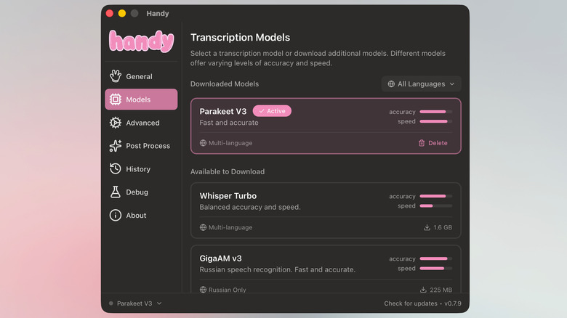
Task: Click the Models chip icon in sidebar
Action: pyautogui.click(x=116, y=99)
